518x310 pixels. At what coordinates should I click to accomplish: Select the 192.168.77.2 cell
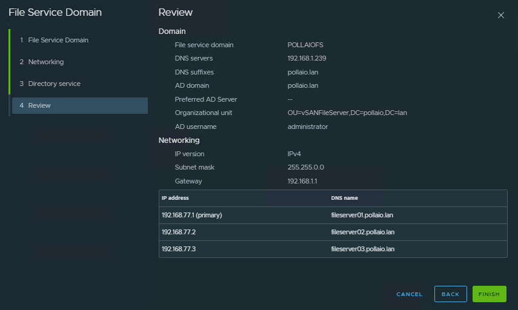click(x=178, y=232)
